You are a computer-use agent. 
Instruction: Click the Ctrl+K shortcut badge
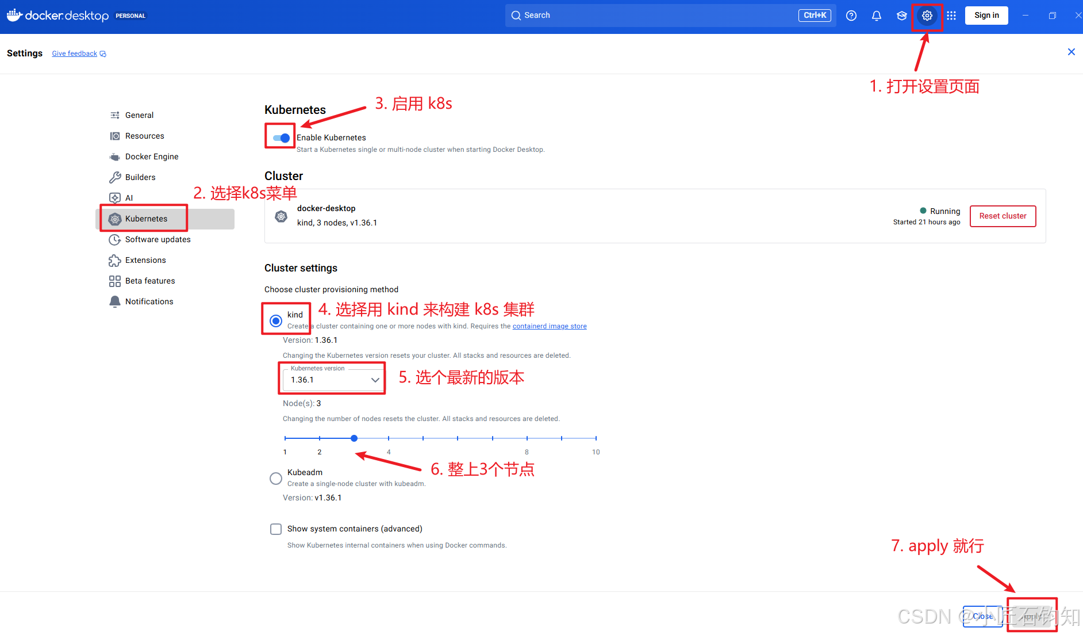[x=815, y=16]
